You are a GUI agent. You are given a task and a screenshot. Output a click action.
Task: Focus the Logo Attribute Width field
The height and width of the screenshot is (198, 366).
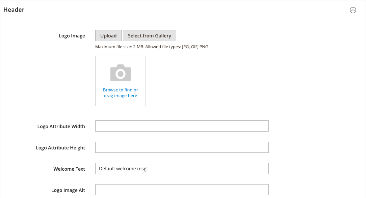[x=182, y=126]
